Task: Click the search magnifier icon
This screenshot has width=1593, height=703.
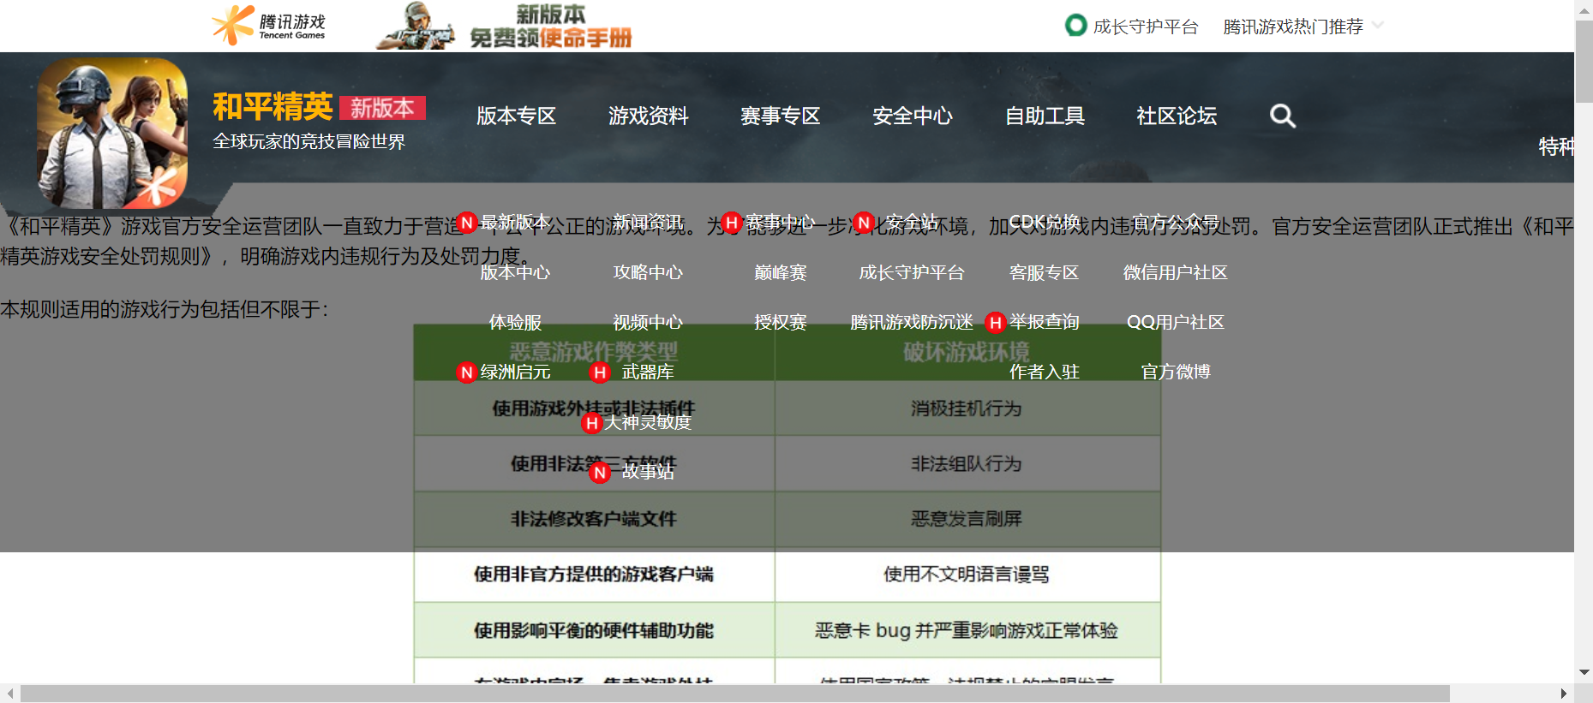Action: point(1282,116)
